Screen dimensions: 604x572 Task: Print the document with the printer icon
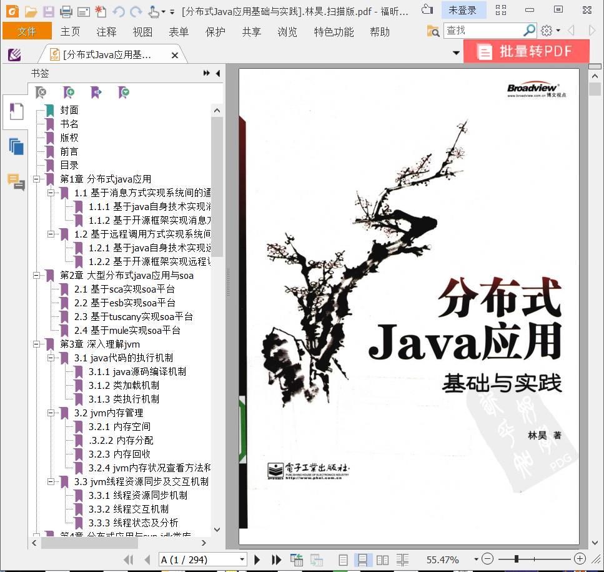(66, 11)
